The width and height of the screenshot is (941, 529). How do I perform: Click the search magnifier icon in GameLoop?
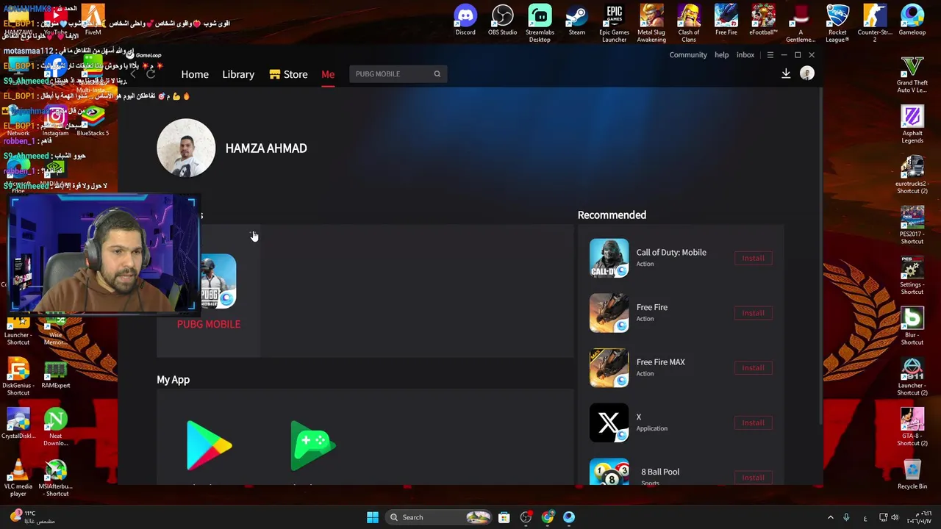coord(437,73)
